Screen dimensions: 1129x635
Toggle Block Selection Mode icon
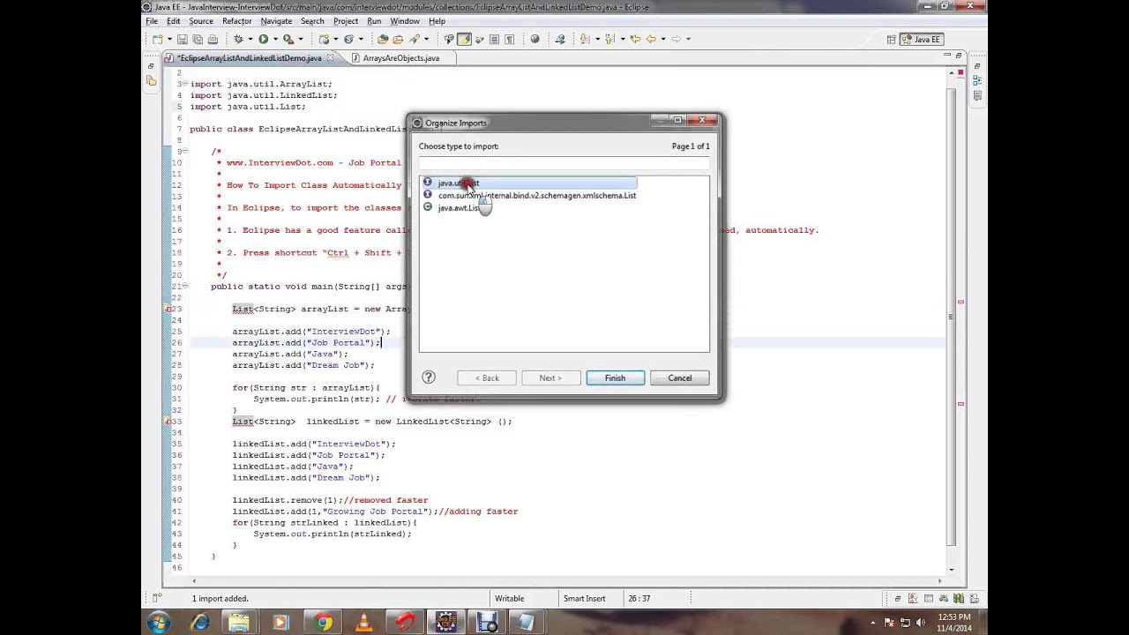[x=494, y=39]
